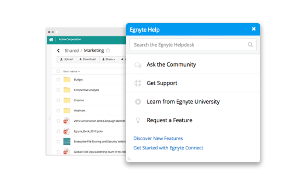Screen dimensions: 307x185
Task: Star the Marketing folder as favorite
Action: coord(108,50)
